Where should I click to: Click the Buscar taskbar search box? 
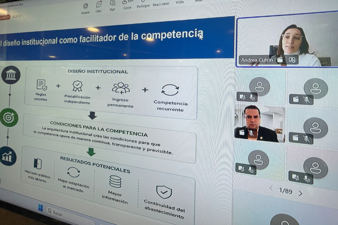(69, 216)
